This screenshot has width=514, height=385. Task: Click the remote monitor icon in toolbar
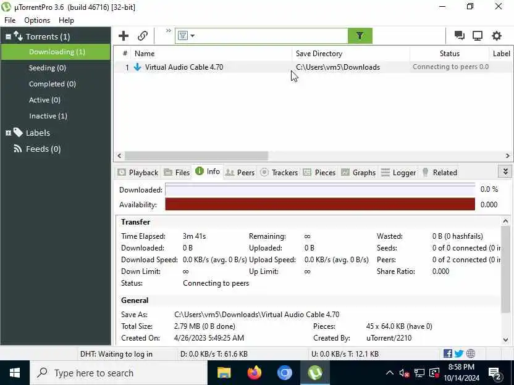(x=478, y=35)
